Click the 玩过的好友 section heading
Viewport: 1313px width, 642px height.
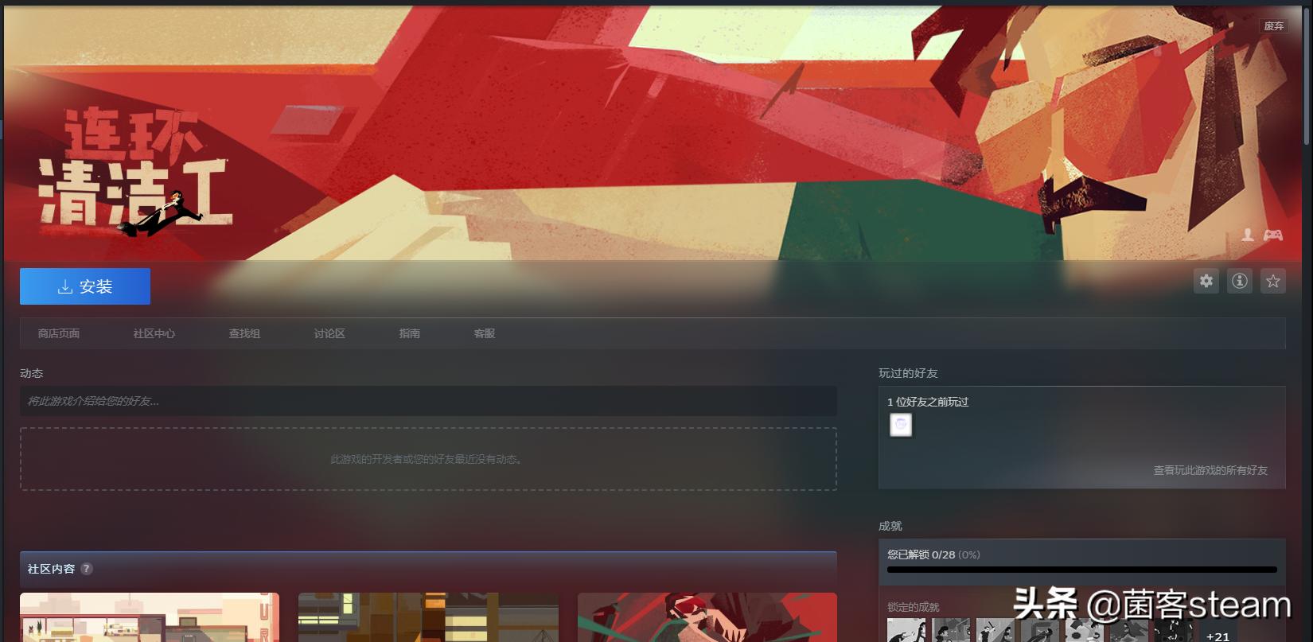click(908, 373)
